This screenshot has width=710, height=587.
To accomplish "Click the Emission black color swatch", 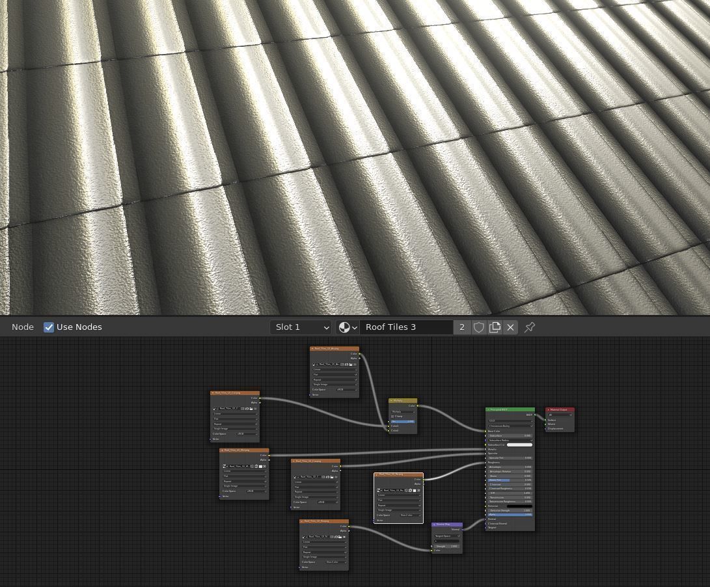I will tap(519, 506).
